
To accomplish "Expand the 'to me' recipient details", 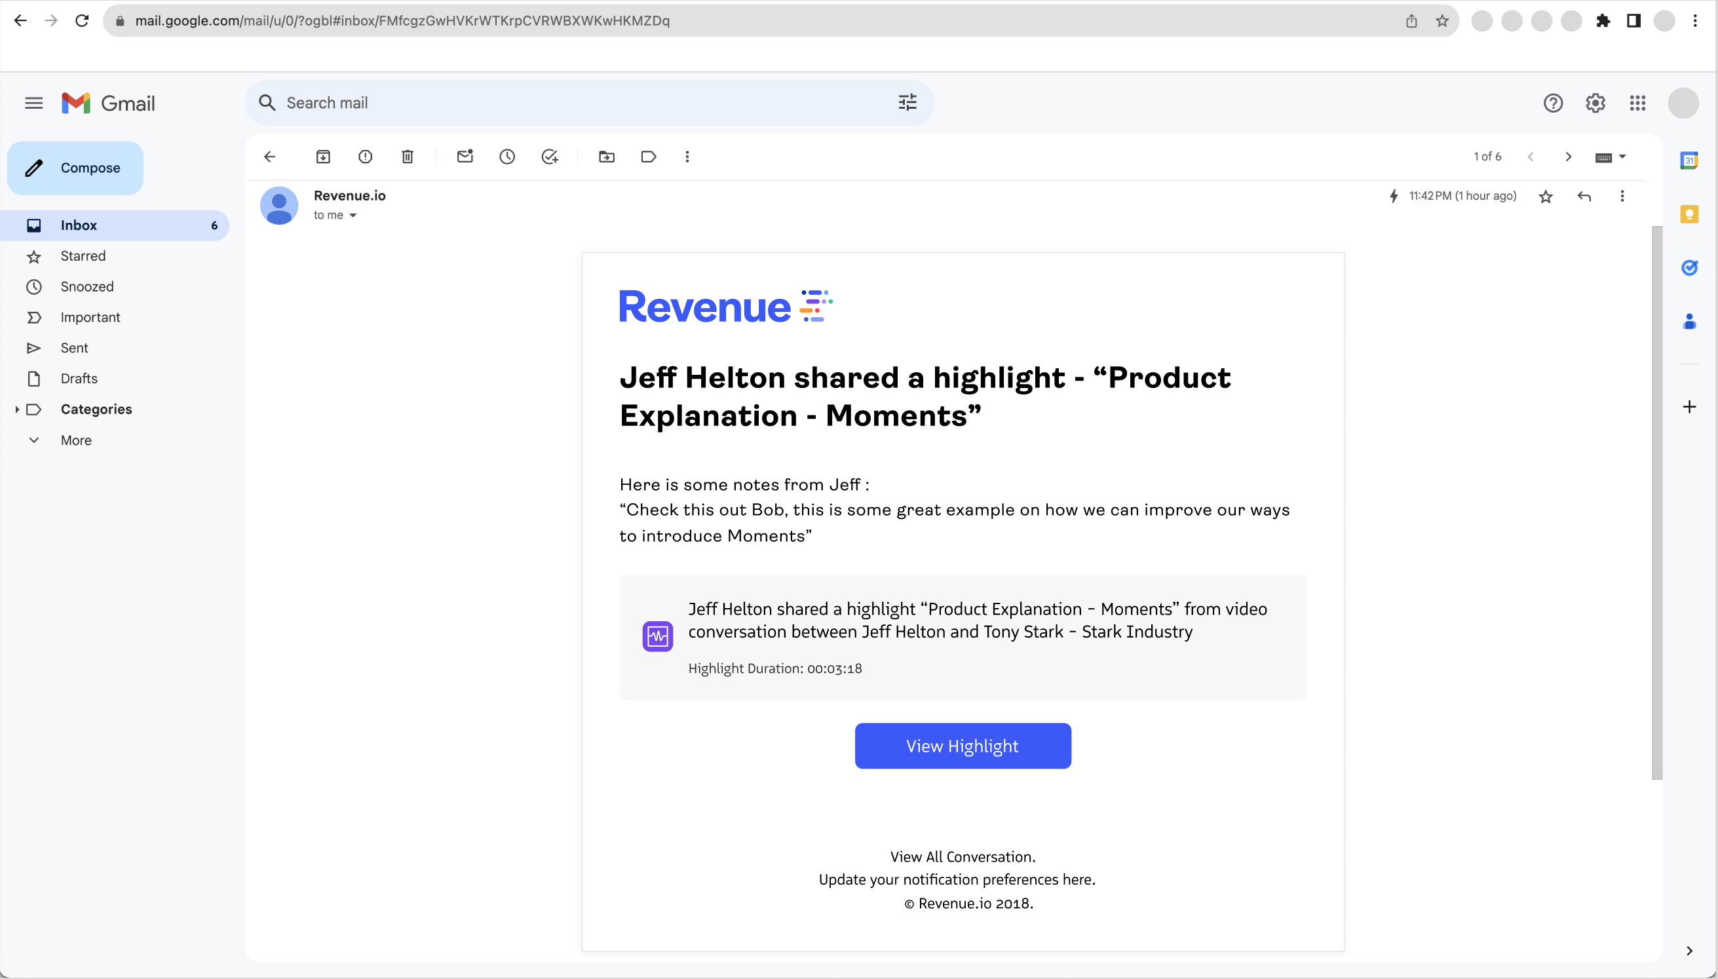I will click(x=336, y=215).
